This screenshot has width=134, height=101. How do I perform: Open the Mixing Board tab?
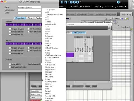(x=82, y=14)
